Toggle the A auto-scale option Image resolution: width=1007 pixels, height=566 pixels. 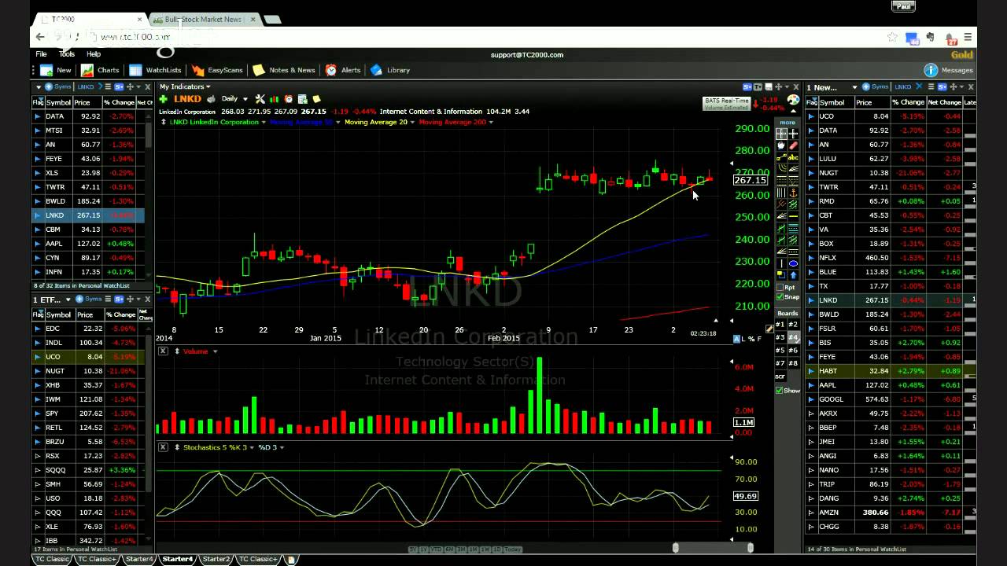pyautogui.click(x=736, y=339)
